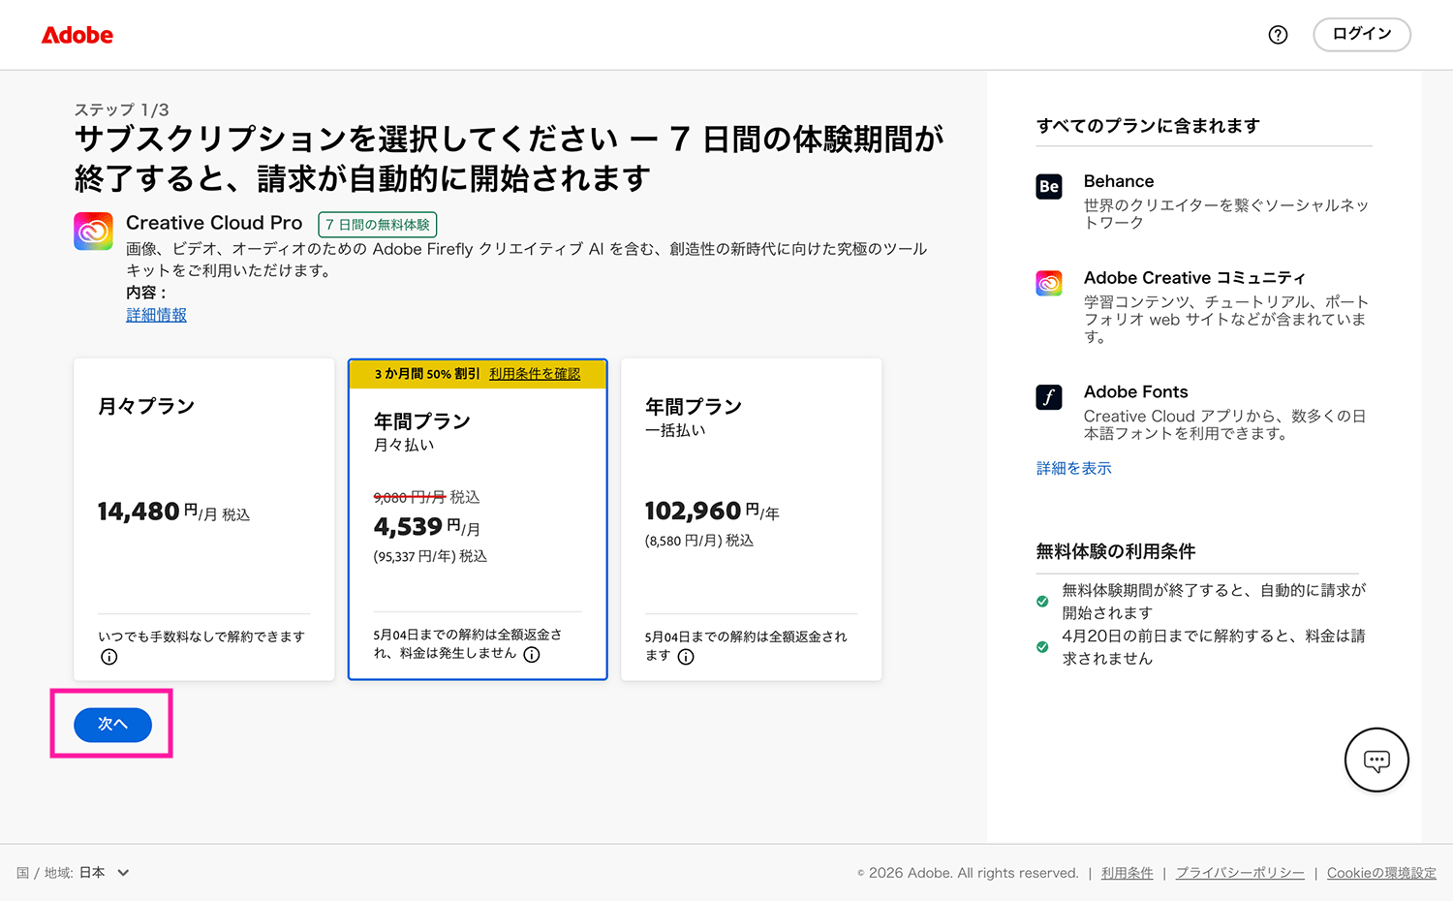The image size is (1453, 901).
Task: Open the chat support bubble
Action: (x=1376, y=760)
